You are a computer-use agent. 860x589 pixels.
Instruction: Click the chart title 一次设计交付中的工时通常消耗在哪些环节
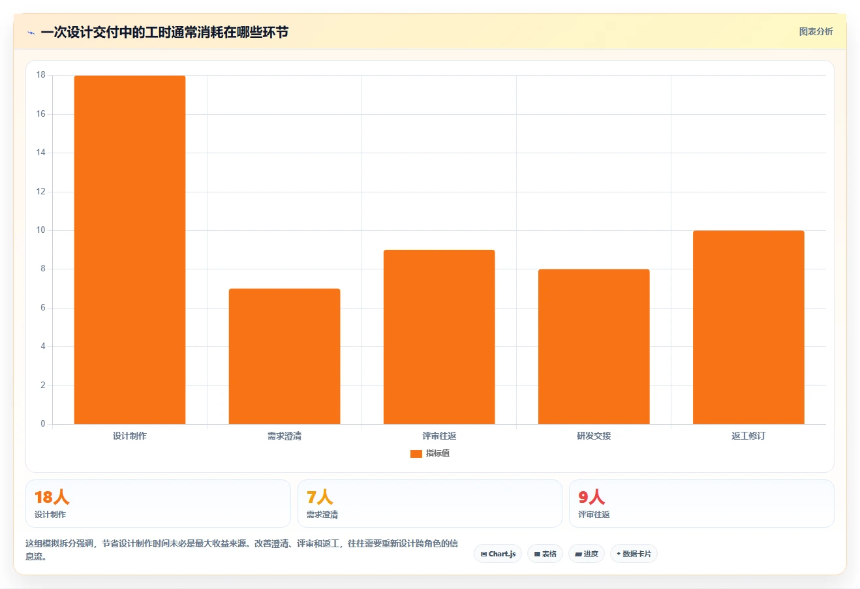pos(164,33)
